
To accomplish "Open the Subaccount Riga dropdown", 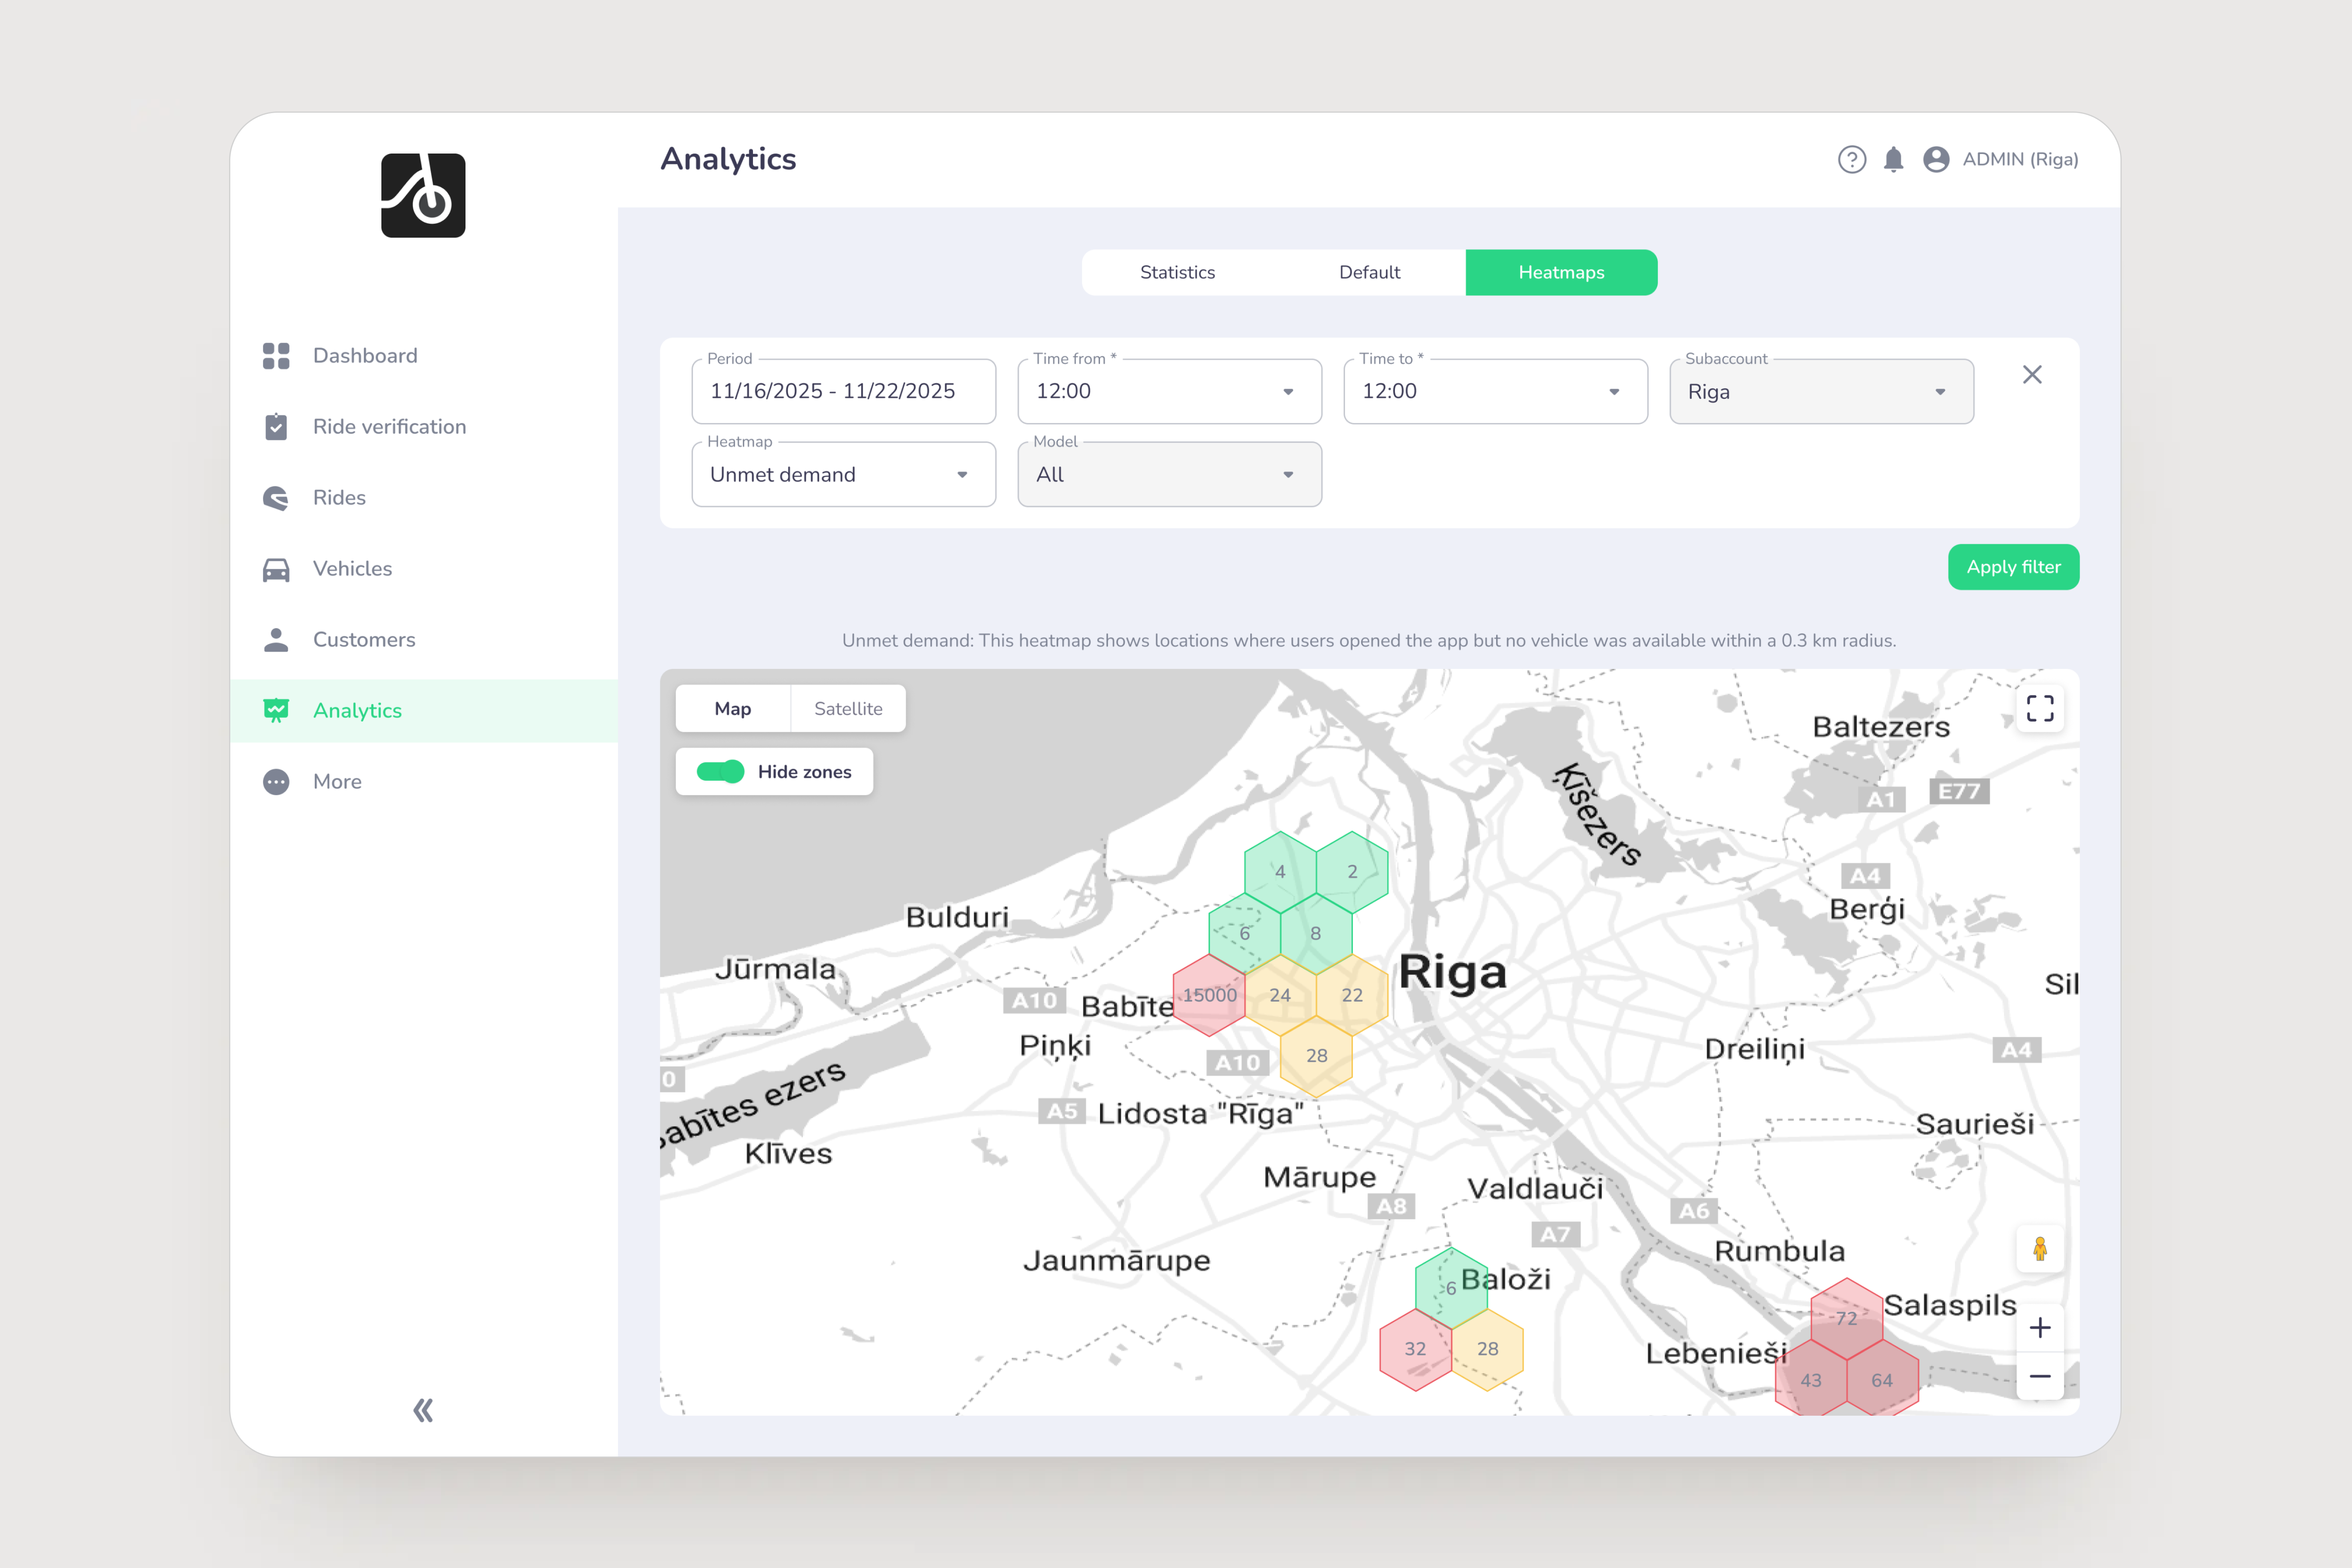I will click(x=1821, y=392).
